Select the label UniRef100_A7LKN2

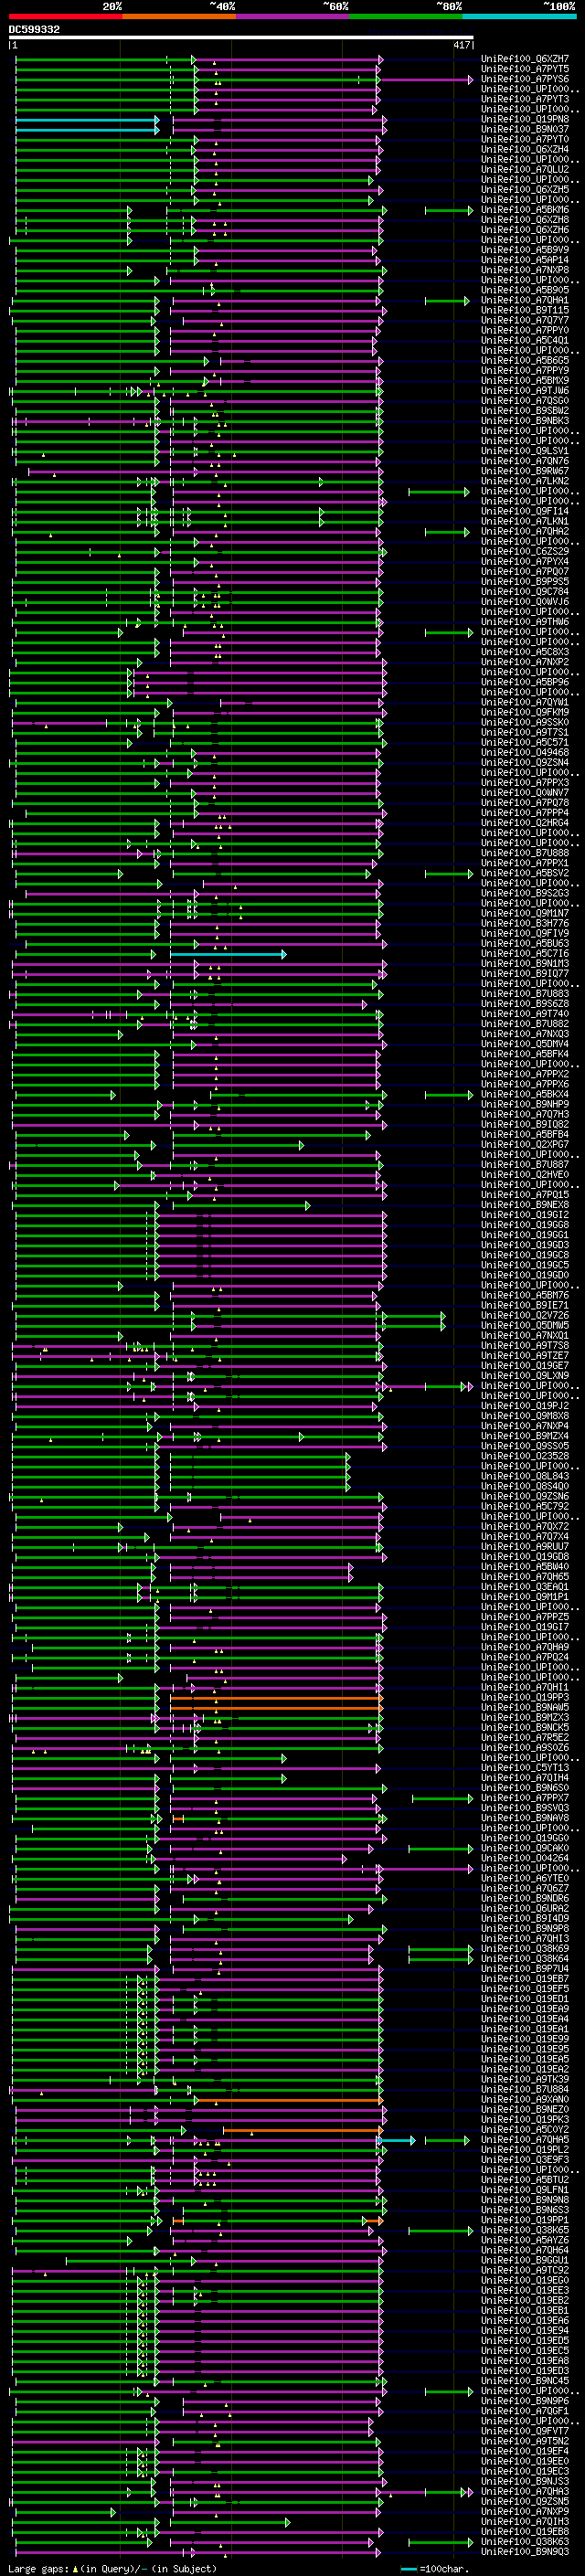pos(525,481)
